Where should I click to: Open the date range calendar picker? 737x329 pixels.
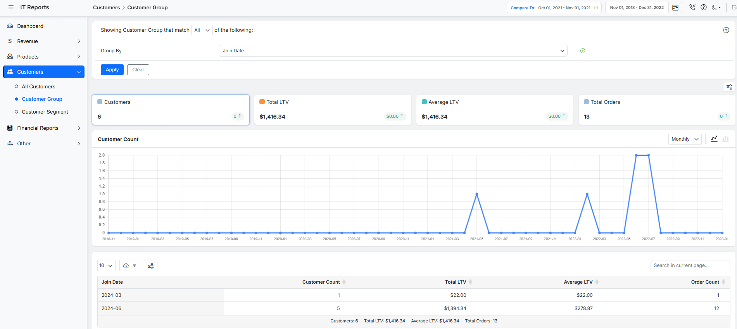click(675, 8)
